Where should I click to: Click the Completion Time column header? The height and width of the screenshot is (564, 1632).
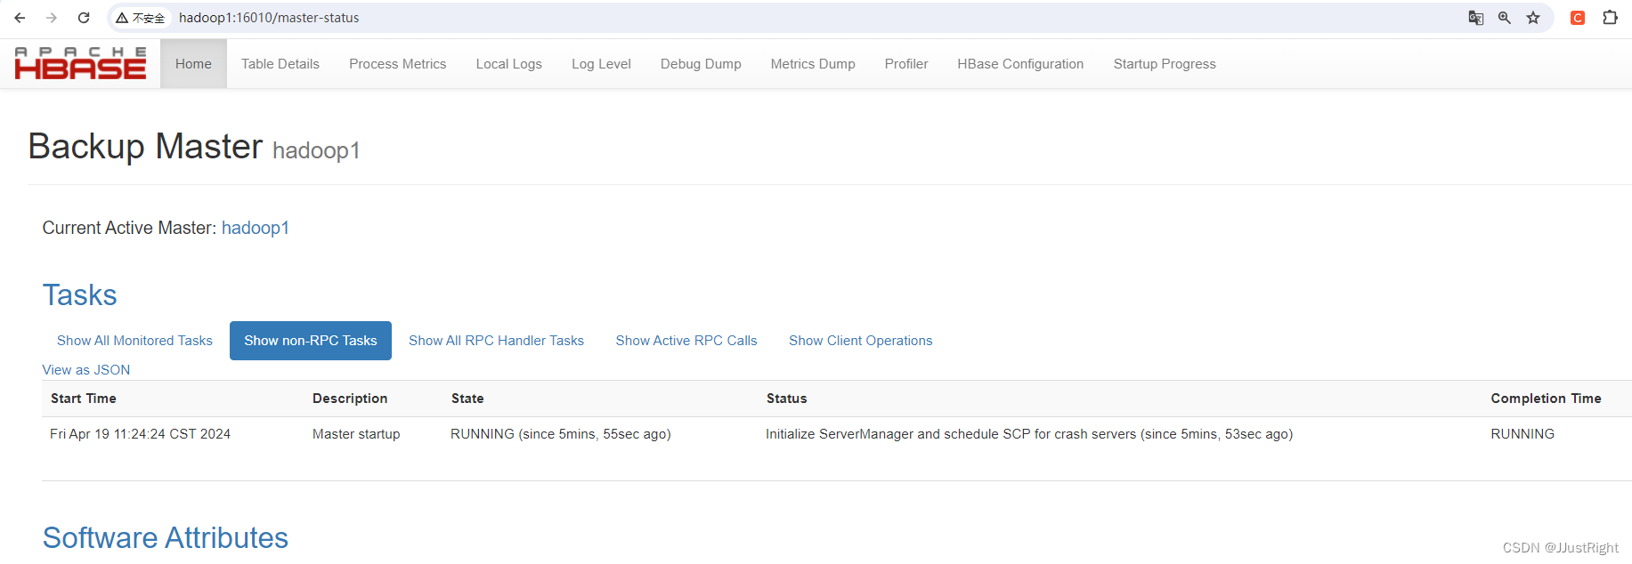point(1547,399)
